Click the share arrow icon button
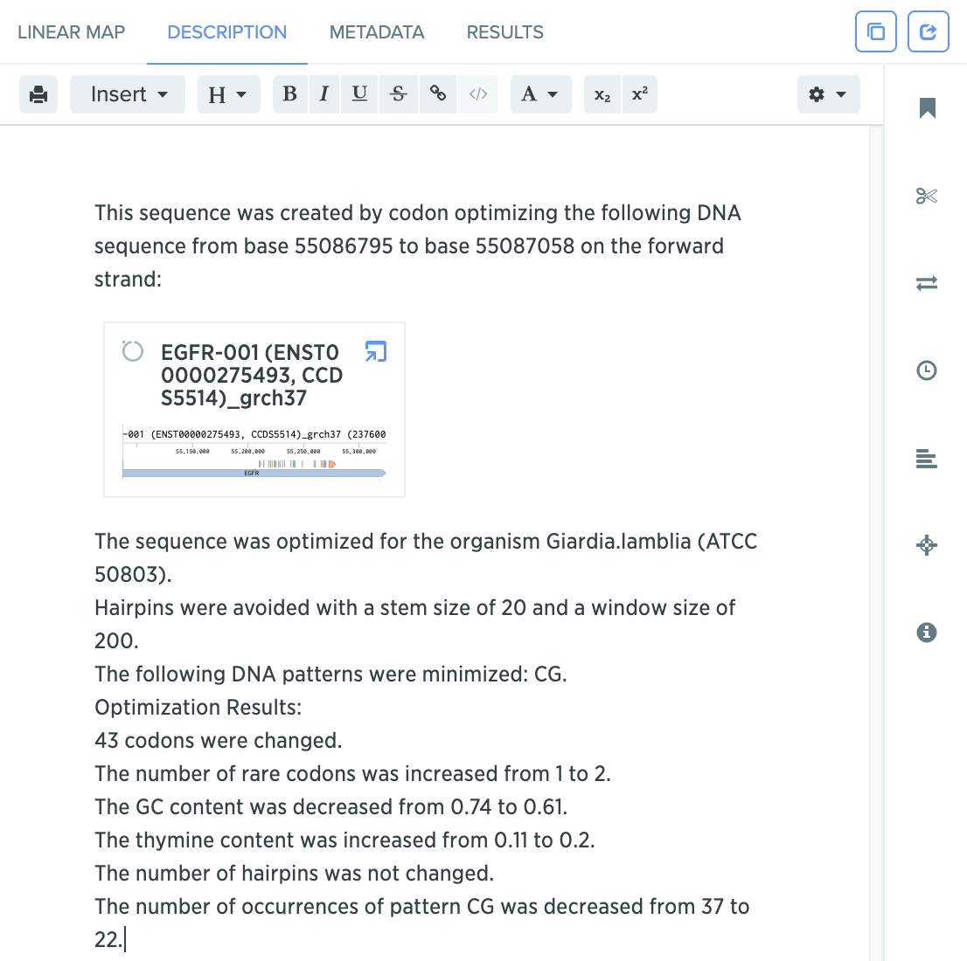This screenshot has height=961, width=967. tap(929, 31)
